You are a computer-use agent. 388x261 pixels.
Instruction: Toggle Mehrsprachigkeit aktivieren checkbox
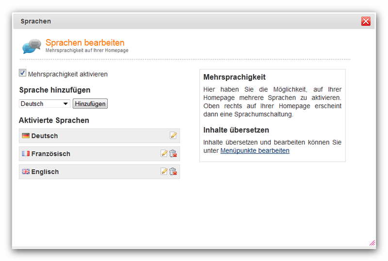pyautogui.click(x=22, y=73)
